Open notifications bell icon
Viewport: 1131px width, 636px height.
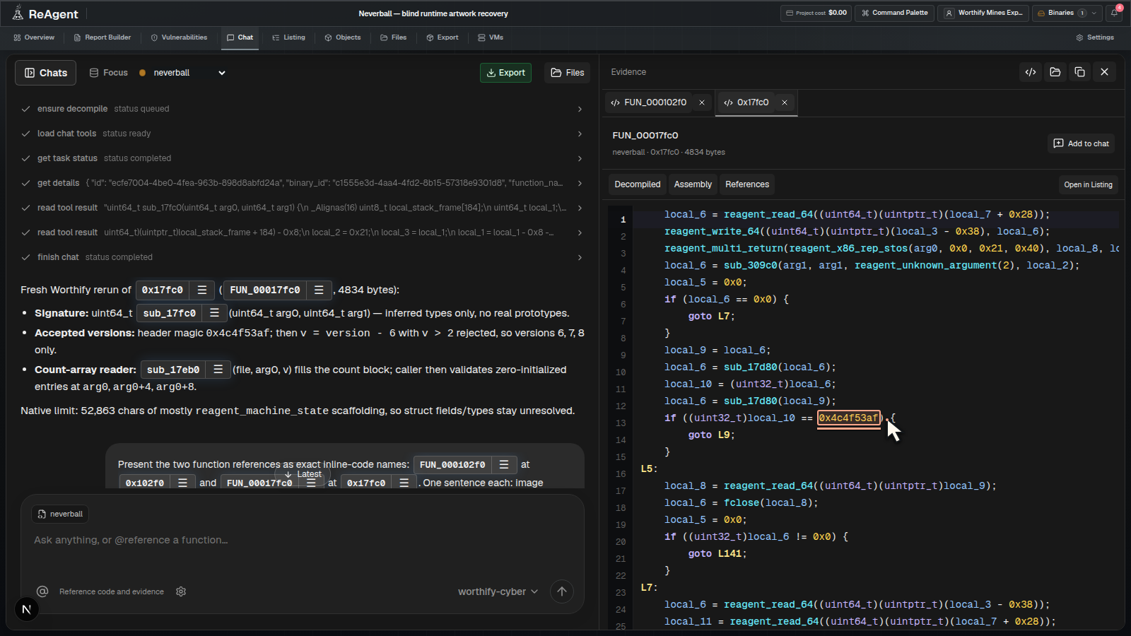tap(1115, 13)
